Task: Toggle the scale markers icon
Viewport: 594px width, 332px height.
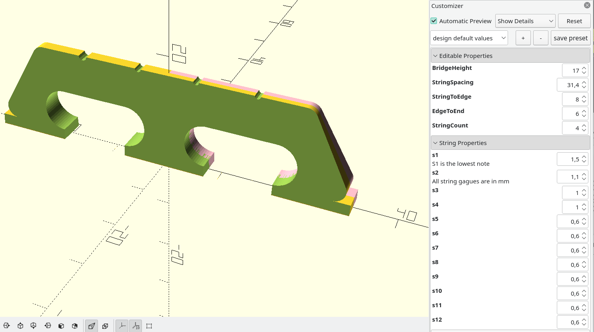Action: click(x=136, y=326)
